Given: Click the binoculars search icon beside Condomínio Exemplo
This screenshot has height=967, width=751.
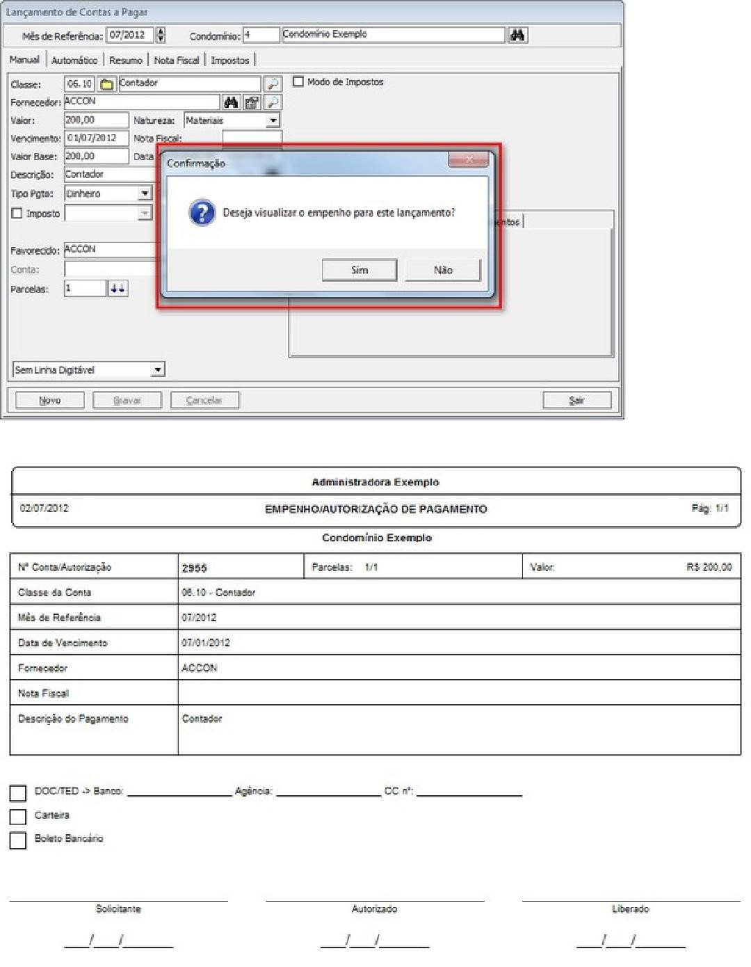Looking at the screenshot, I should coord(517,35).
